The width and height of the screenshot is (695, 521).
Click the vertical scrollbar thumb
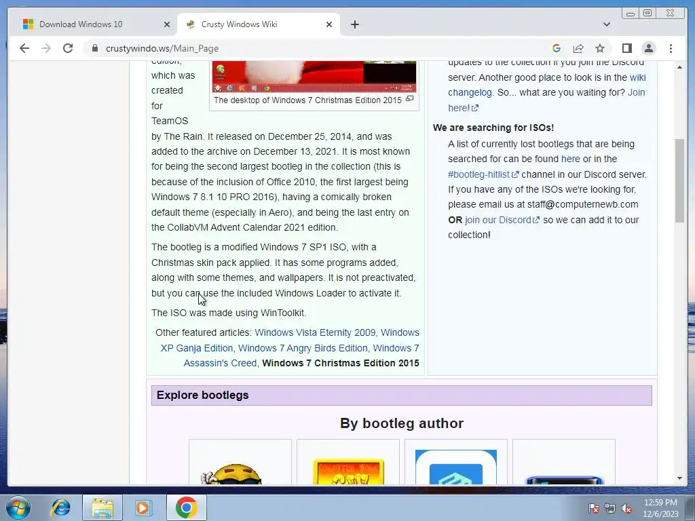[679, 180]
